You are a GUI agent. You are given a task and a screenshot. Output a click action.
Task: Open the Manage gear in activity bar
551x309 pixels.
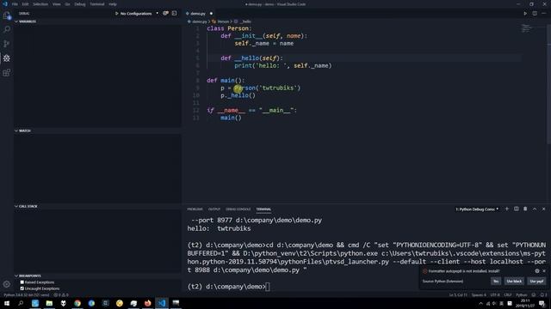pos(7,284)
